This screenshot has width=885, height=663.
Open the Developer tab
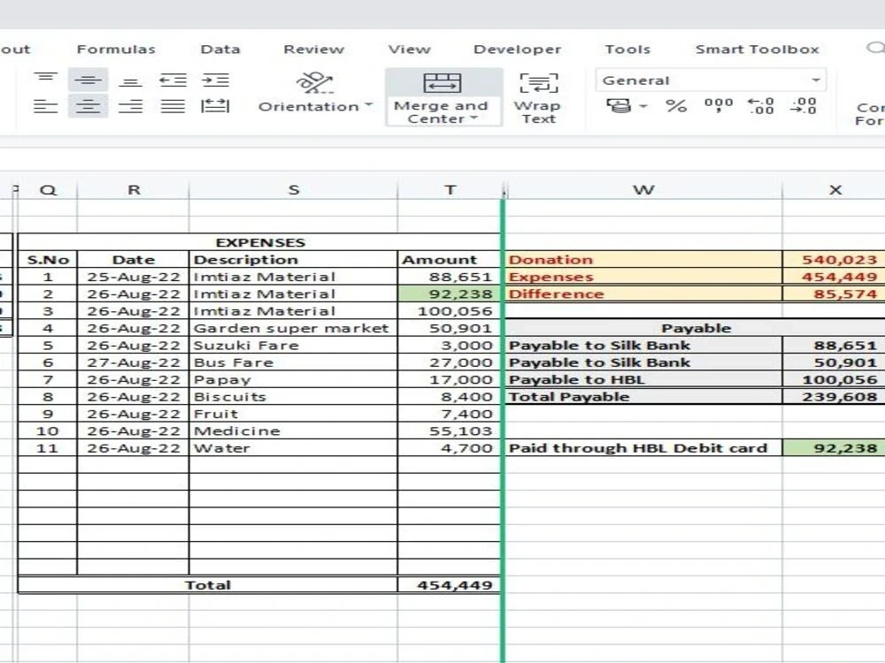point(518,49)
